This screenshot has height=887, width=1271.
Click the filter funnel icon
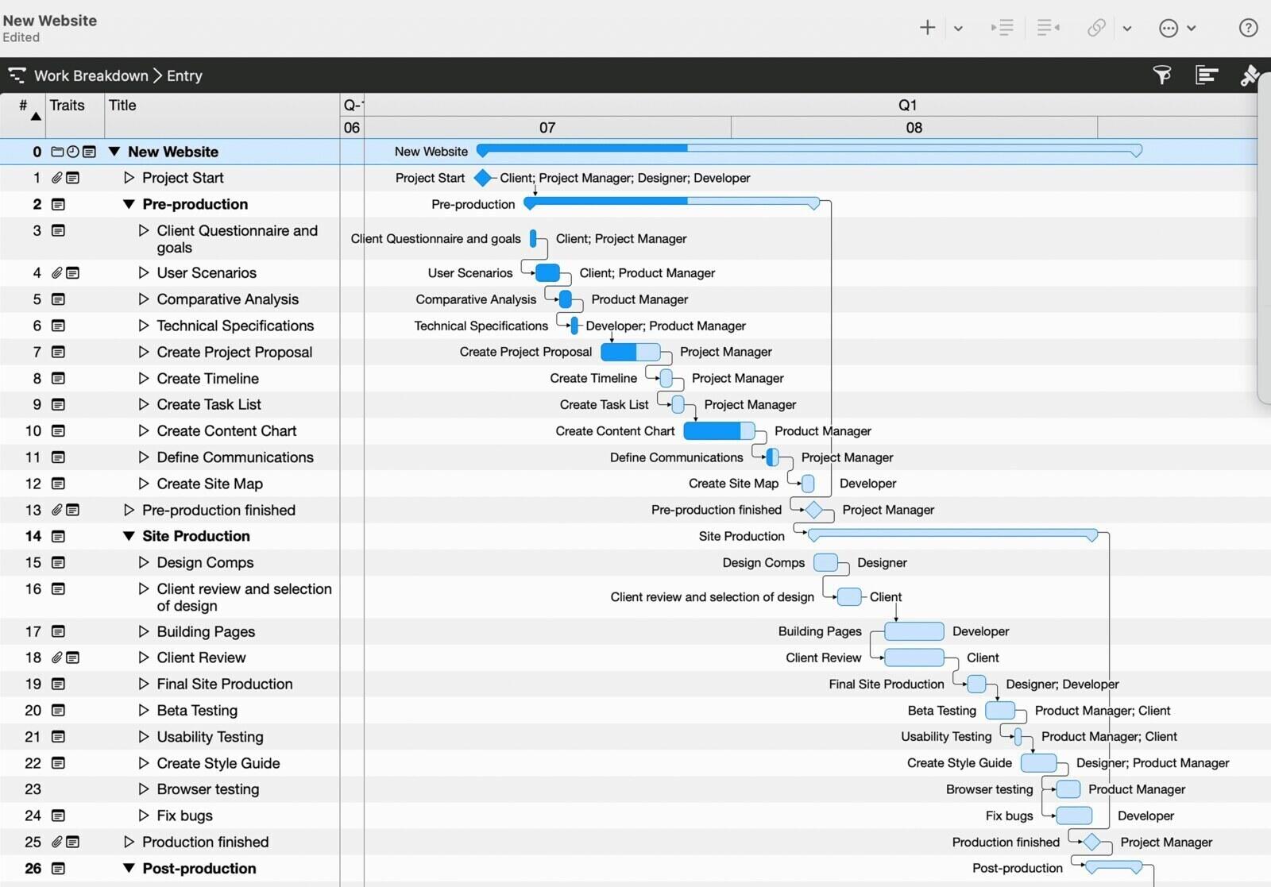pyautogui.click(x=1162, y=75)
